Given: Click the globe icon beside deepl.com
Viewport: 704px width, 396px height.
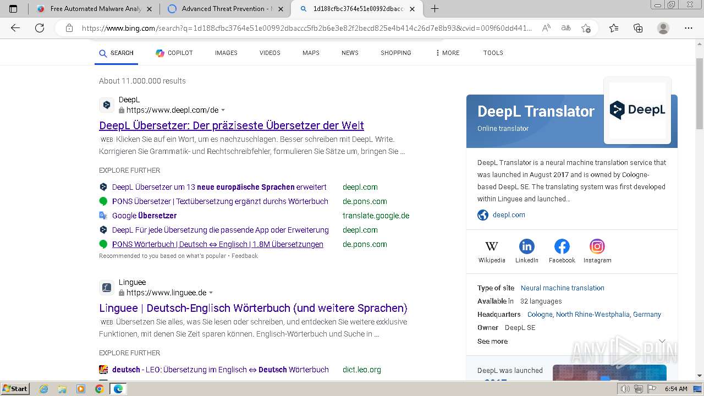Looking at the screenshot, I should pyautogui.click(x=483, y=215).
